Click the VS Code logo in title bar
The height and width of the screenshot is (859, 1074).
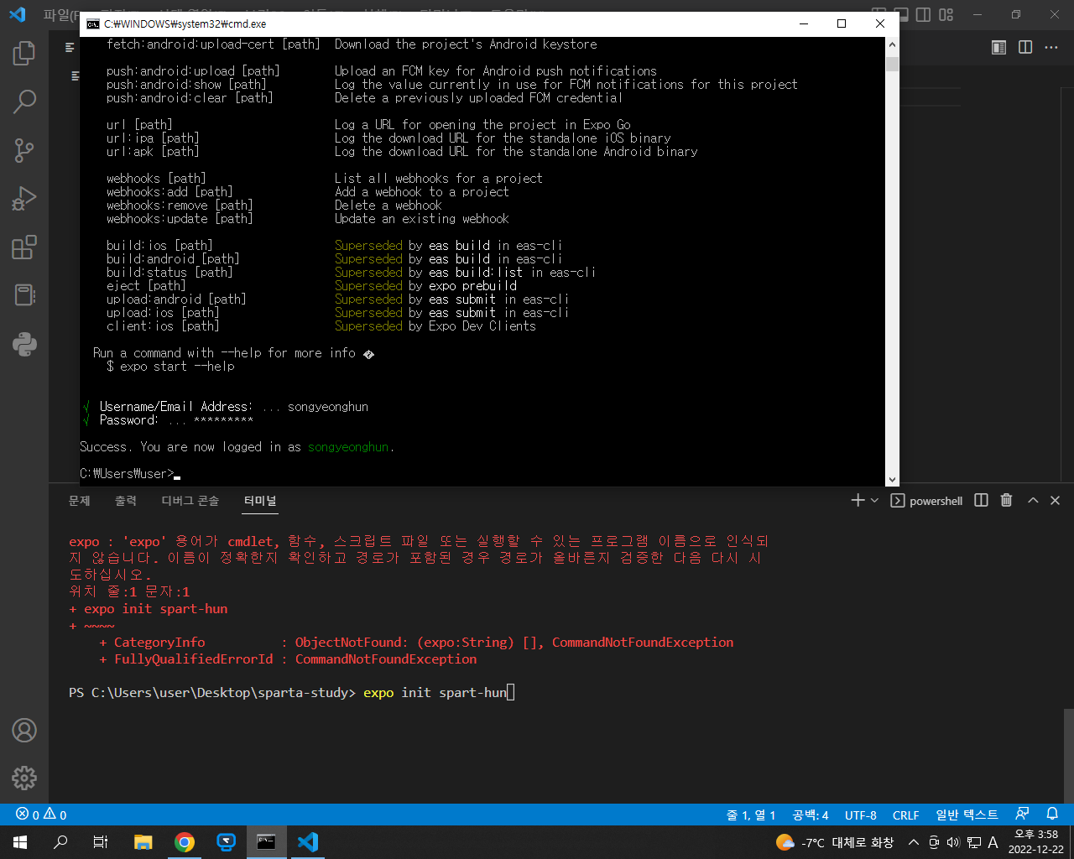point(18,14)
